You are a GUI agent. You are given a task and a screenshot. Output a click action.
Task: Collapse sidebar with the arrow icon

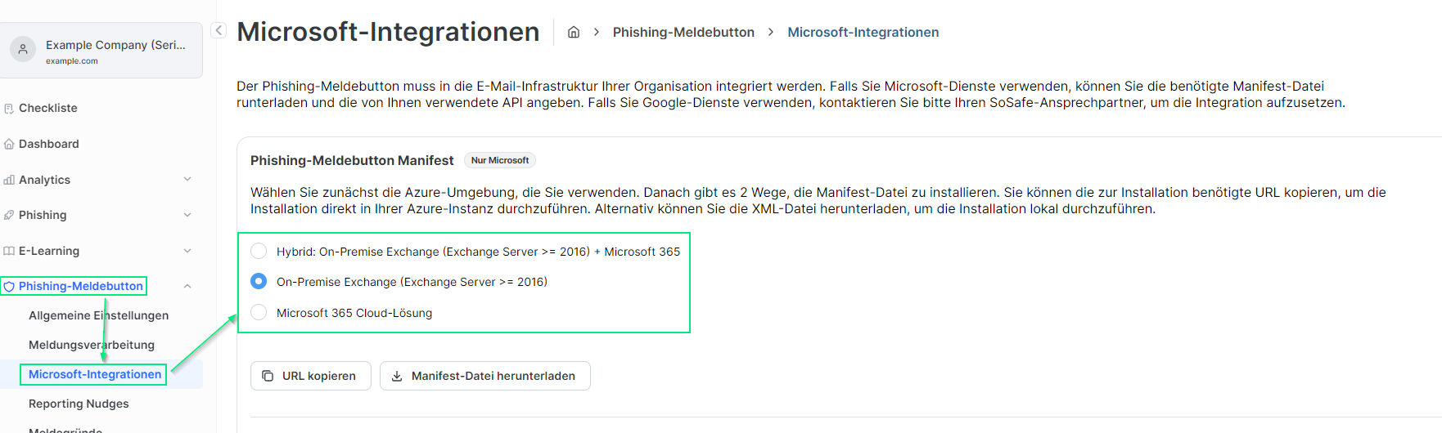pyautogui.click(x=219, y=30)
